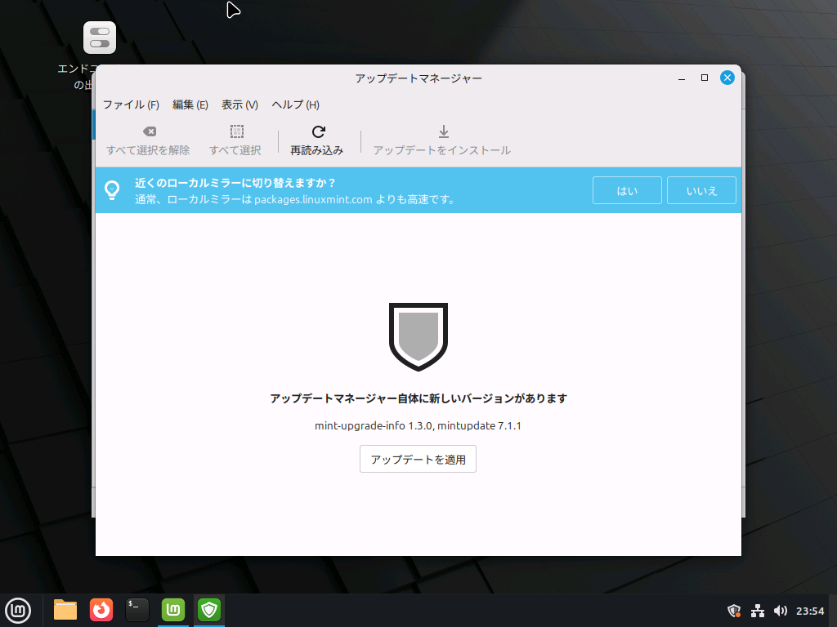Select the Update Manager shield in taskbar
Image resolution: width=837 pixels, height=627 pixels.
point(208,610)
